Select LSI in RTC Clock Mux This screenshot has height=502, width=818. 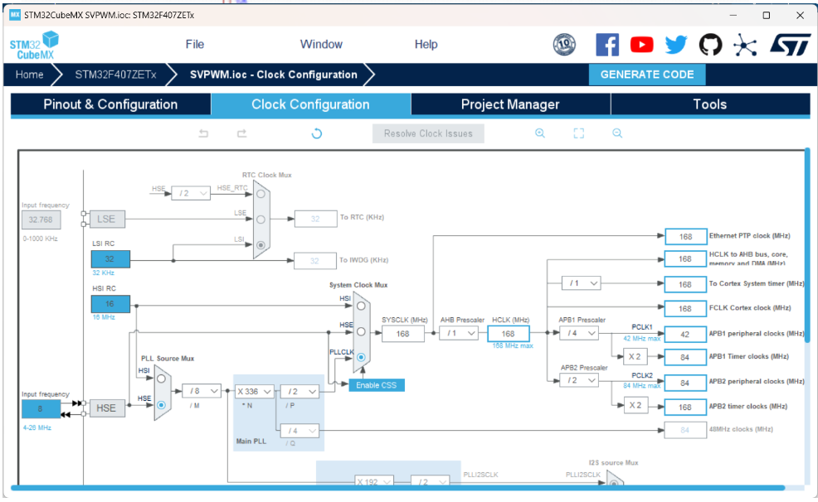point(260,244)
